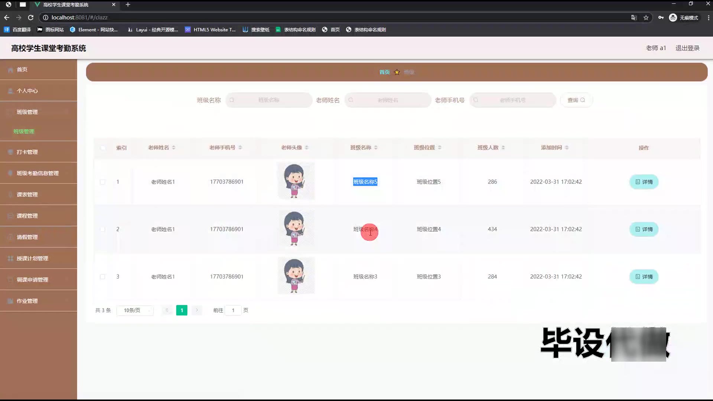Image resolution: width=713 pixels, height=401 pixels.
Task: Bookmark this page with star icon
Action: [646, 17]
